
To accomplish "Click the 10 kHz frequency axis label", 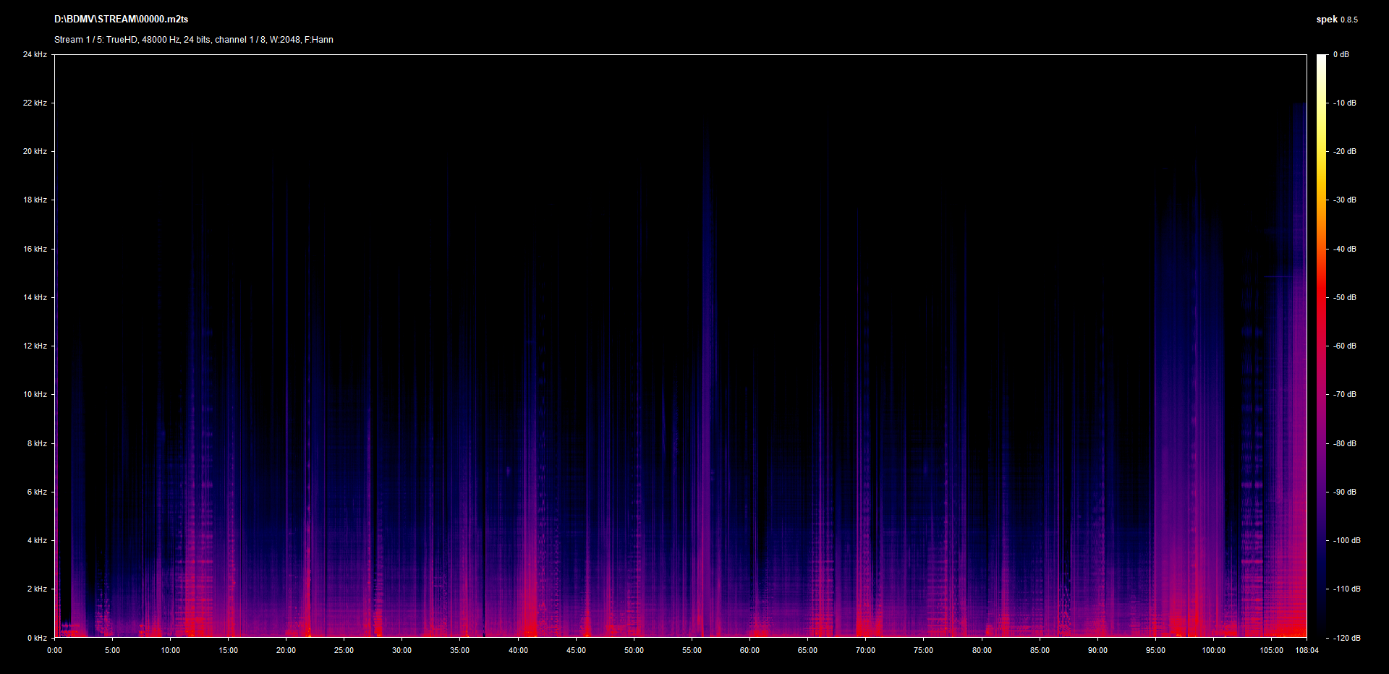I will (35, 394).
